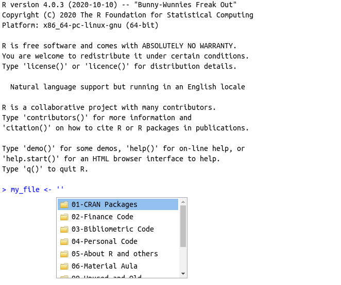
Task: Click folder icon beside 06-Material Aula
Action: [x=64, y=267]
